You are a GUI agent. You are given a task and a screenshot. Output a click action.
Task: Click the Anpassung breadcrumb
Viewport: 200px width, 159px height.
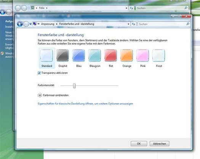point(48,24)
